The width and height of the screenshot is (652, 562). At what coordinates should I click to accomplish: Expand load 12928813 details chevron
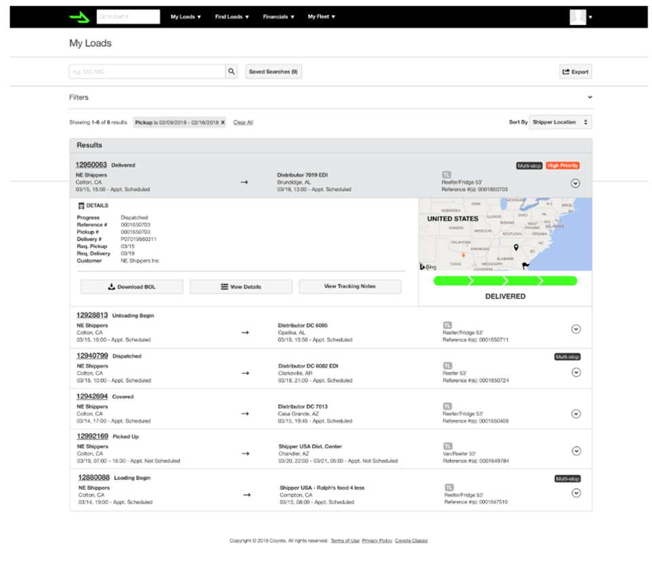[x=576, y=329]
